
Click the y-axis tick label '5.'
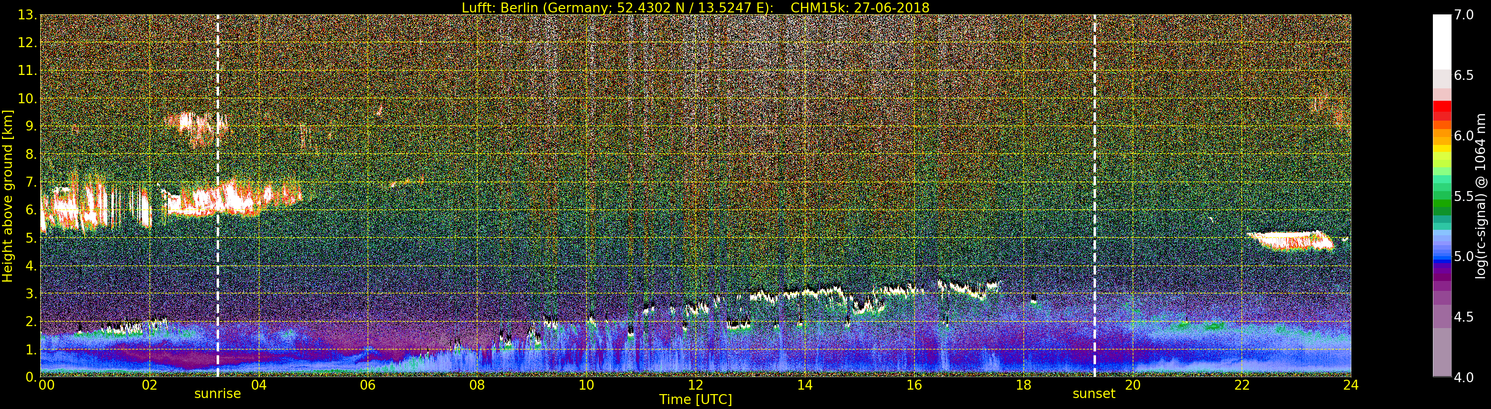(31, 238)
